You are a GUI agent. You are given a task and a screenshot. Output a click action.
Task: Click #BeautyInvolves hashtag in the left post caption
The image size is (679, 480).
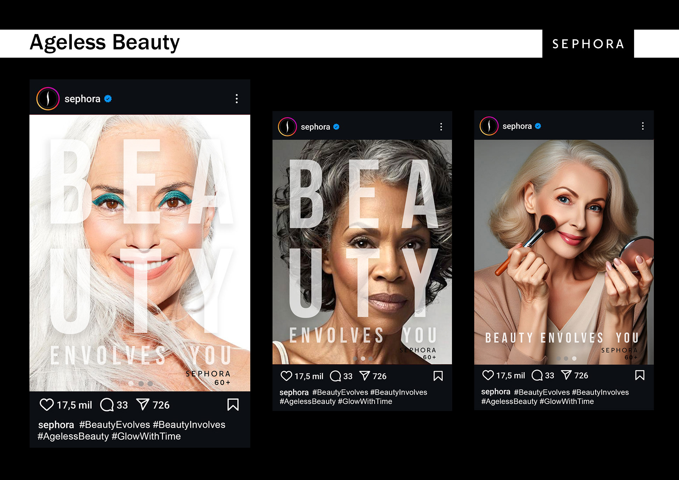(189, 424)
